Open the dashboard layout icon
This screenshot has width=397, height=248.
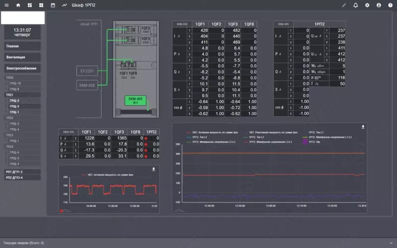(x=30, y=5)
